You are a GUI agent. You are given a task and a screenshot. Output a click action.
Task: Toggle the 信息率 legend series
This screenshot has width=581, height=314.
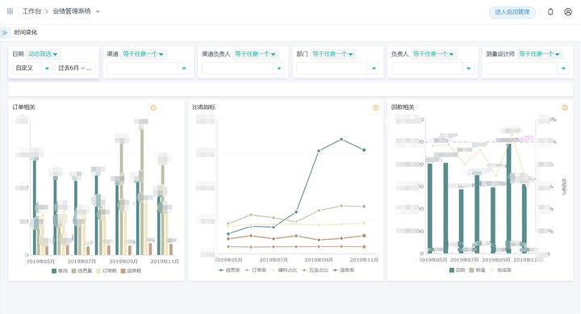pyautogui.click(x=229, y=270)
